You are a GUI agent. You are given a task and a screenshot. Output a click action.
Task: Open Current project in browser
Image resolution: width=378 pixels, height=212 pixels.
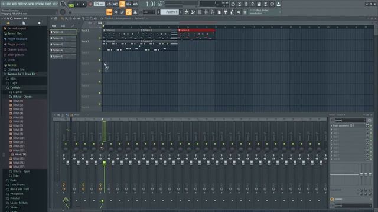(17, 28)
